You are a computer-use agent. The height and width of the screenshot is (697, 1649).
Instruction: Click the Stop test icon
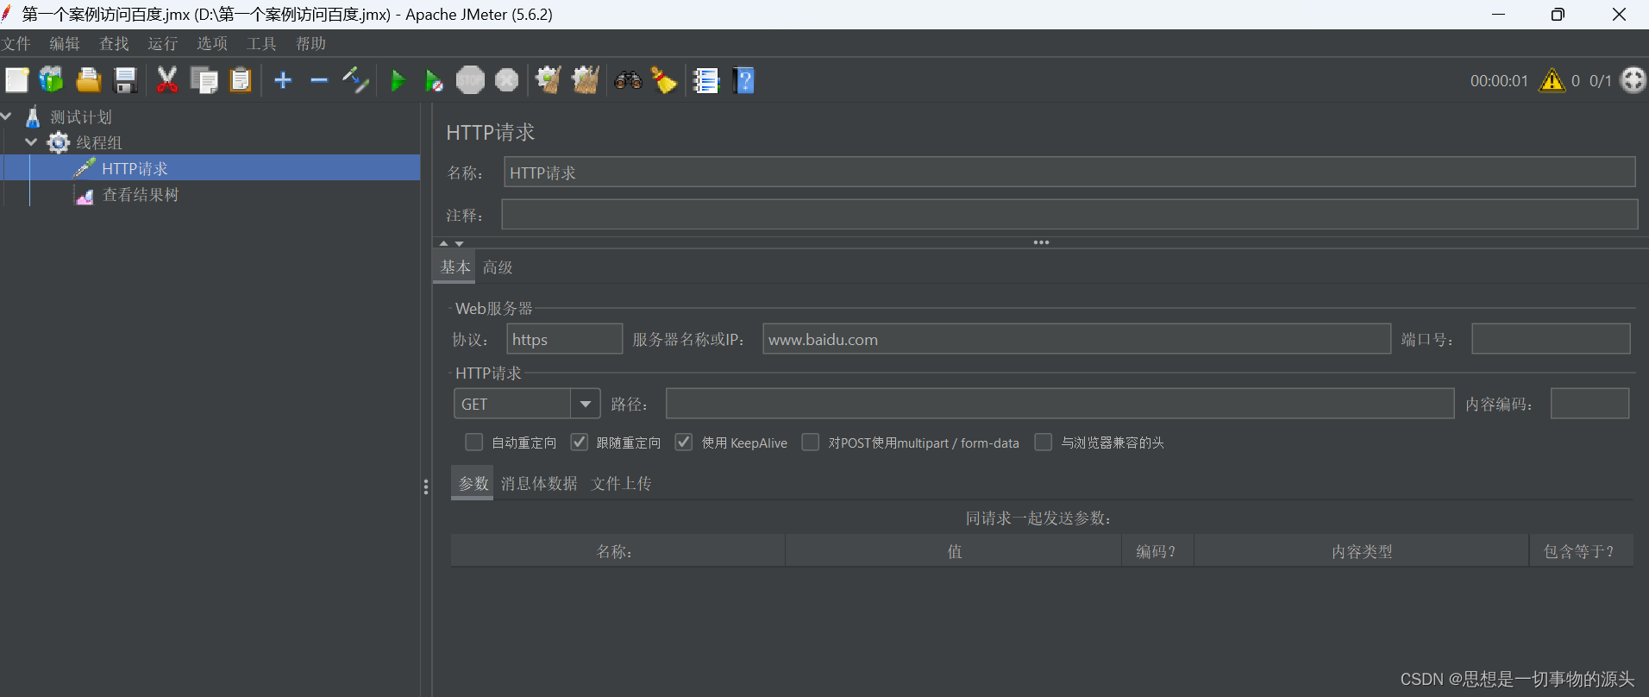470,80
